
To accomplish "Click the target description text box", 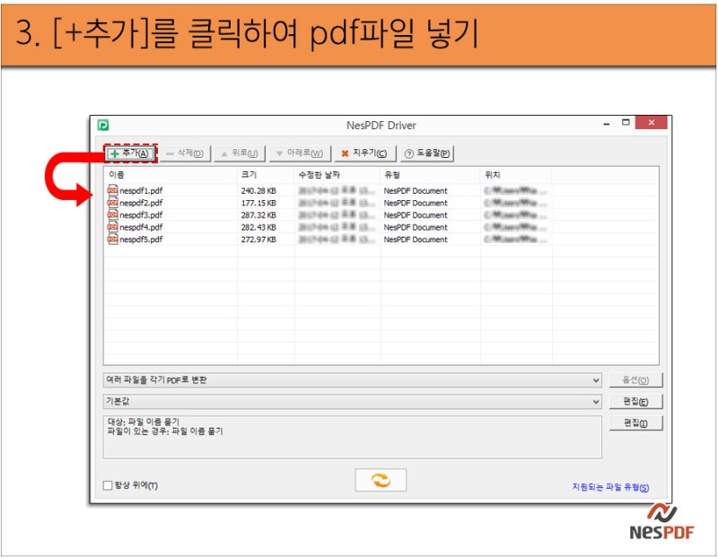I will 352,437.
